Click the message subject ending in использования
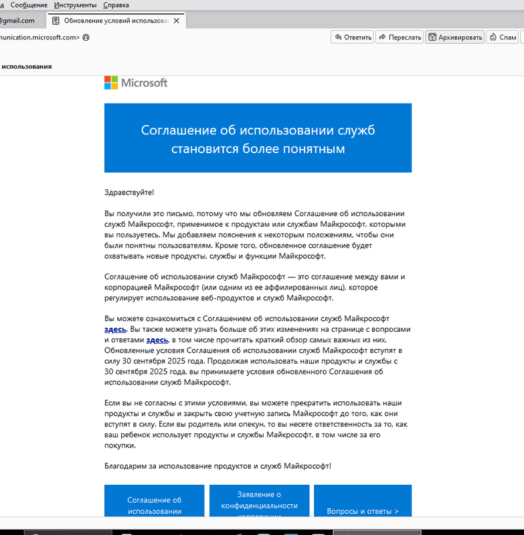 26,66
